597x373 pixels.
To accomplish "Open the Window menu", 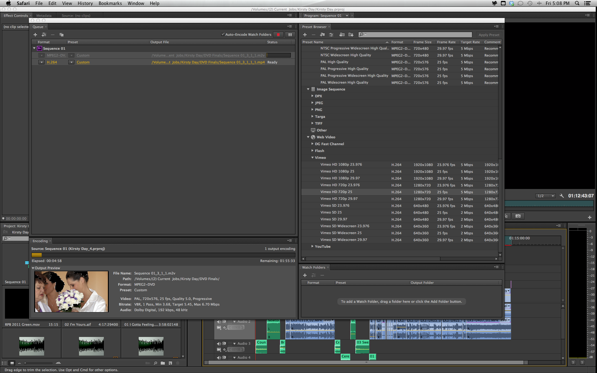I will coord(136,3).
